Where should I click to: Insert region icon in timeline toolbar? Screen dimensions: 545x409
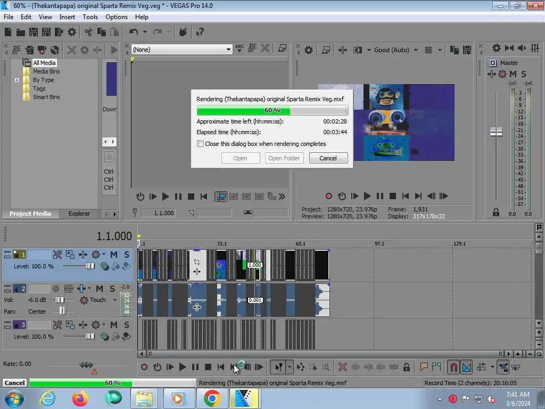[x=436, y=367]
